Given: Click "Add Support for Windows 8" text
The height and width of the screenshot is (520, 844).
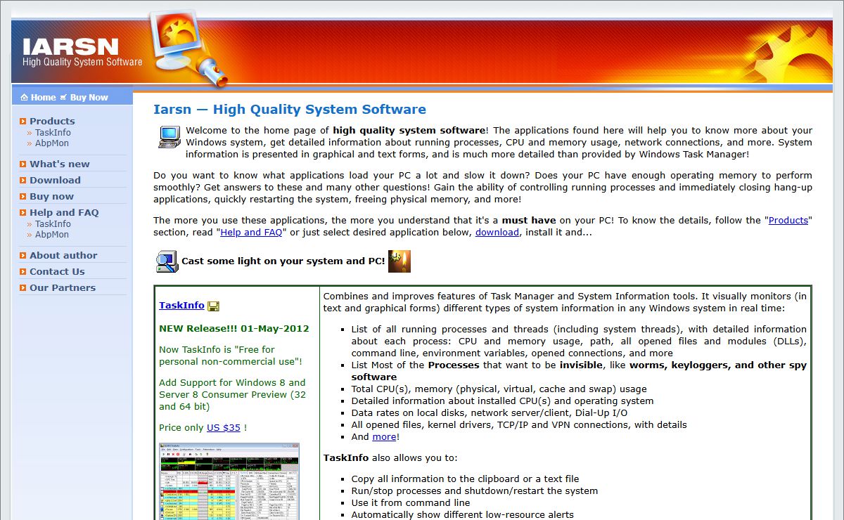Looking at the screenshot, I should click(232, 394).
